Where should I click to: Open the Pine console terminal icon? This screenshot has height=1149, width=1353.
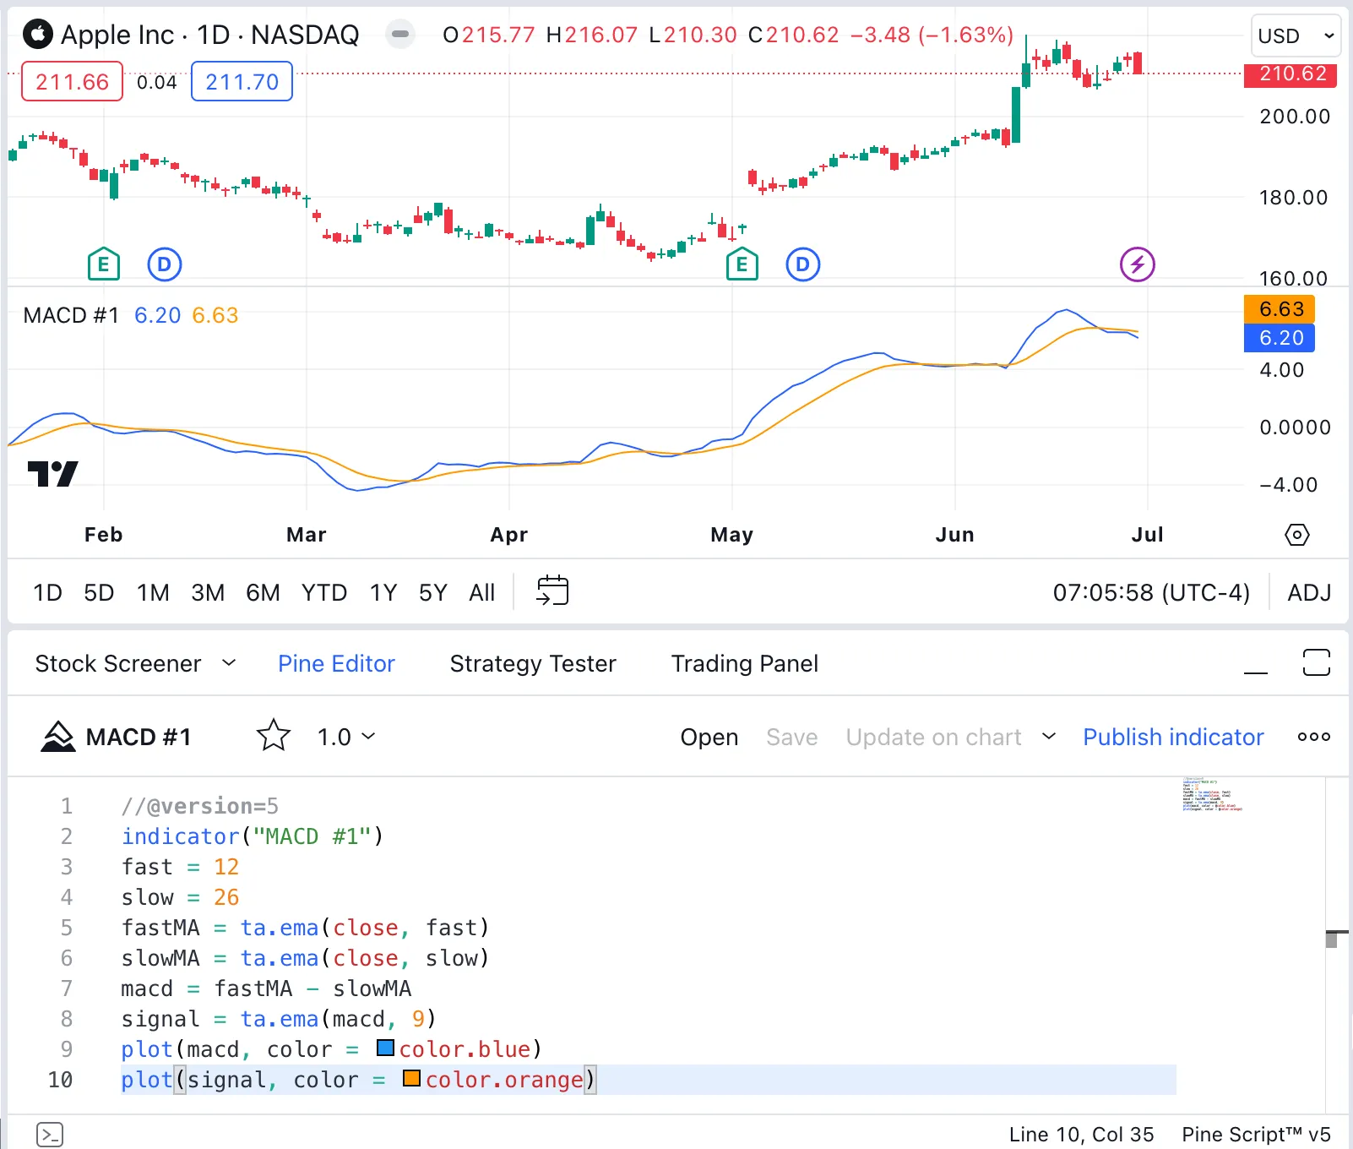(x=50, y=1134)
